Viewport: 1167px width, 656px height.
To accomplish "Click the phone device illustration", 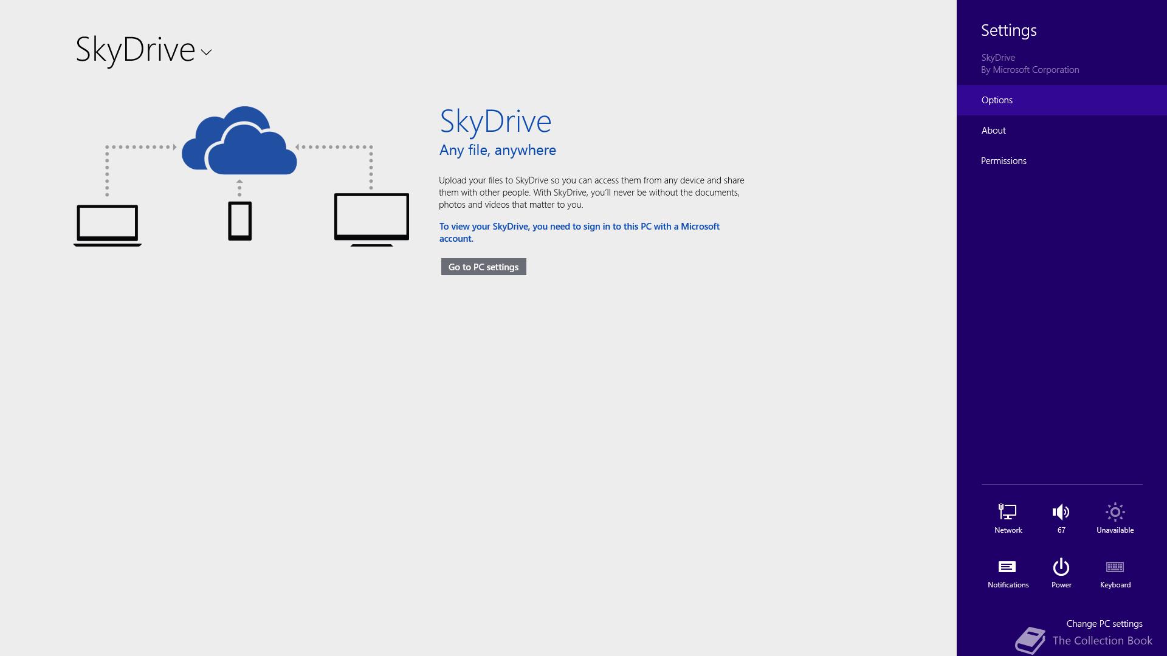I will 239,221.
